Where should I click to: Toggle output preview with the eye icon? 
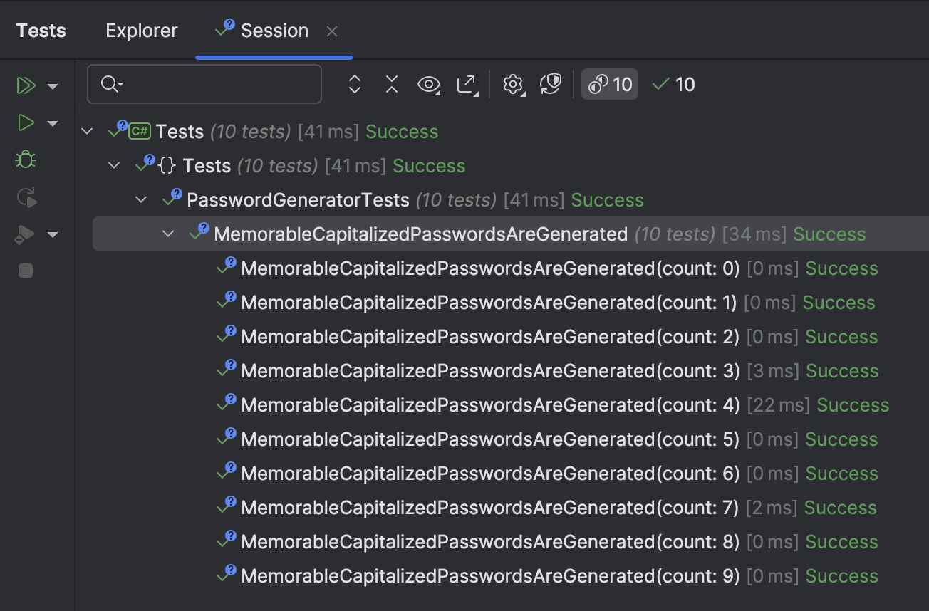(x=429, y=84)
